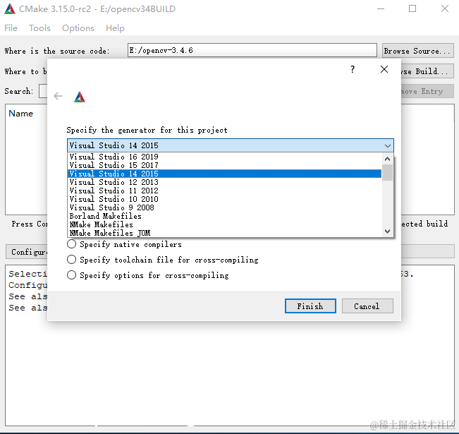Pick highlighted Visual Studio 14 2015 entry

click(x=224, y=174)
